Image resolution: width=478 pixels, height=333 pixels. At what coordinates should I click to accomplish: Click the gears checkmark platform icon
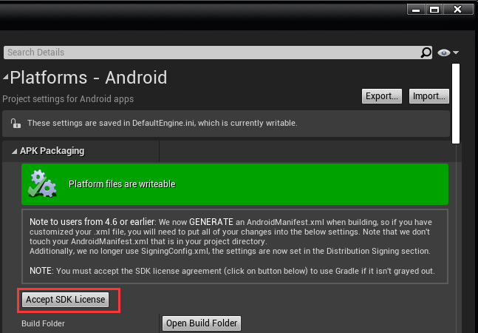coord(42,184)
